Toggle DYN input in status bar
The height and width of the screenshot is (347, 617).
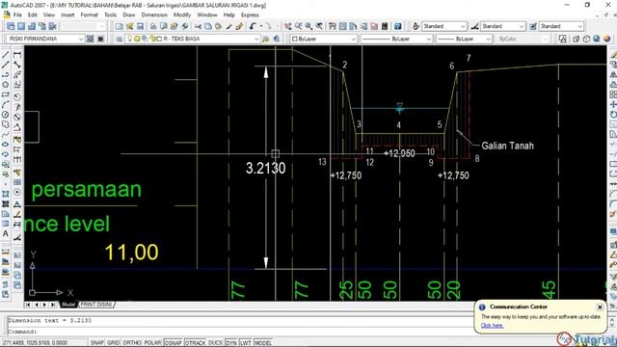(231, 343)
